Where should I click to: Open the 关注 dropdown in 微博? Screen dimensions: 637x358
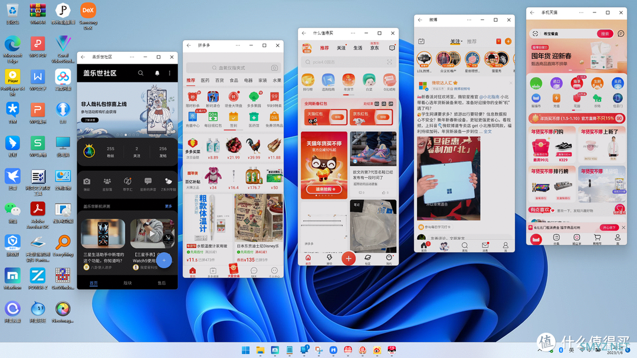click(456, 41)
